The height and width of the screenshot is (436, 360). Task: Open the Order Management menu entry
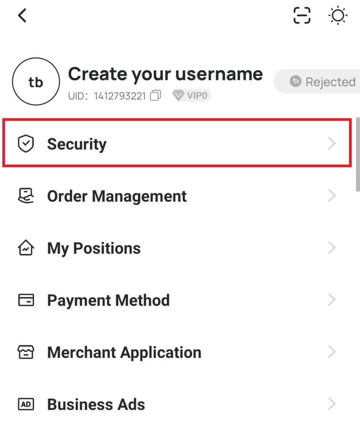coord(116,195)
